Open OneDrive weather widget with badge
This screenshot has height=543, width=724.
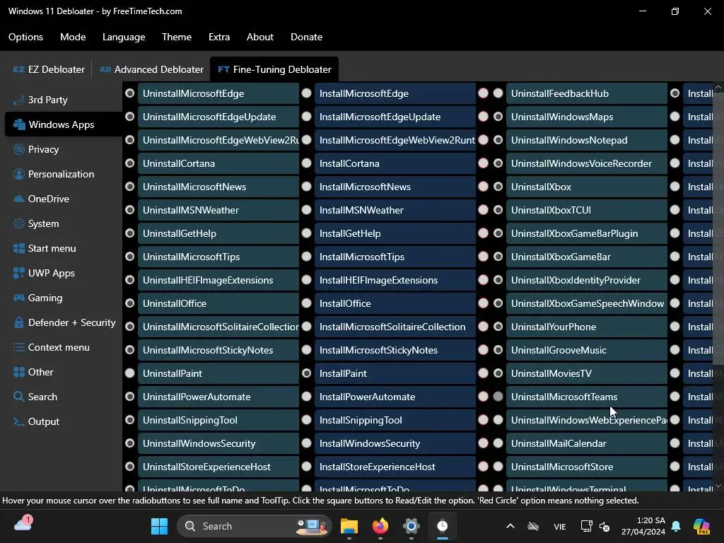point(23,524)
